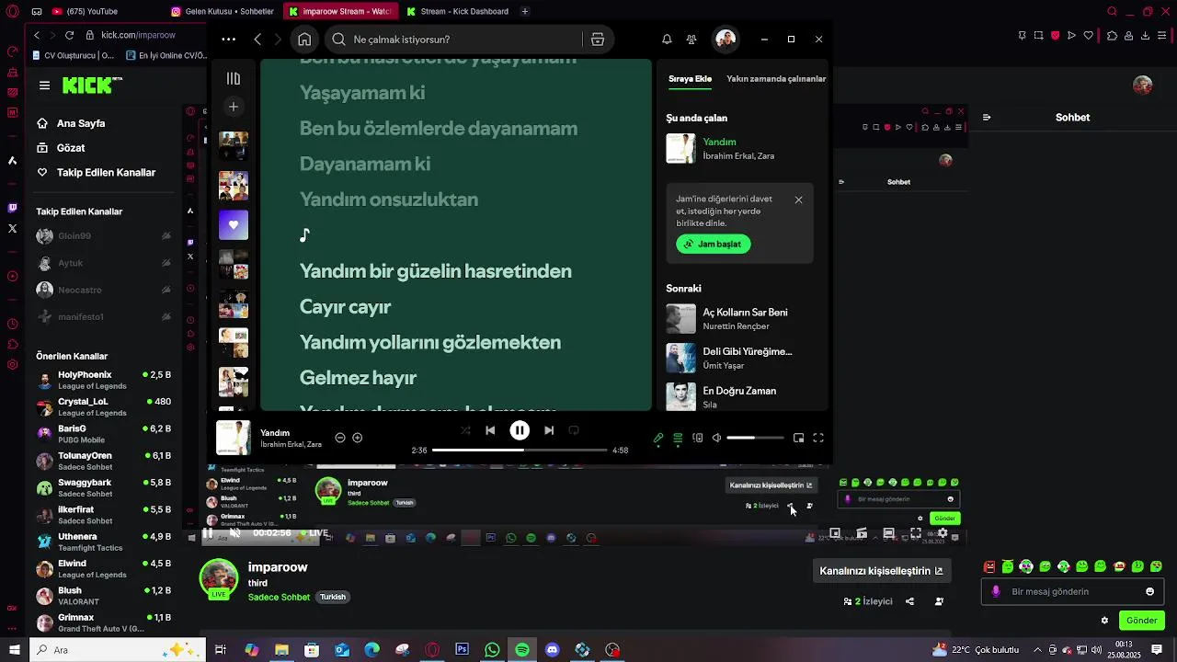Jump to lyric Yandım yollarını gözlemekten
1177x662 pixels.
click(430, 342)
